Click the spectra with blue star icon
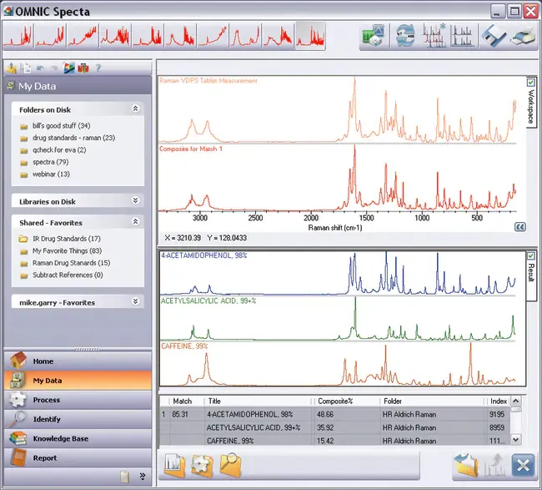542x490 pixels. pyautogui.click(x=434, y=36)
